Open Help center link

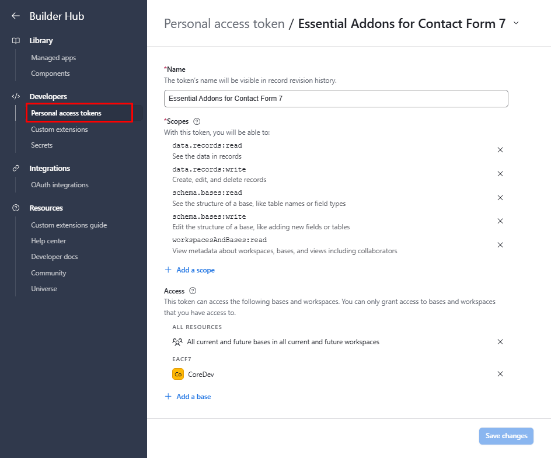48,241
